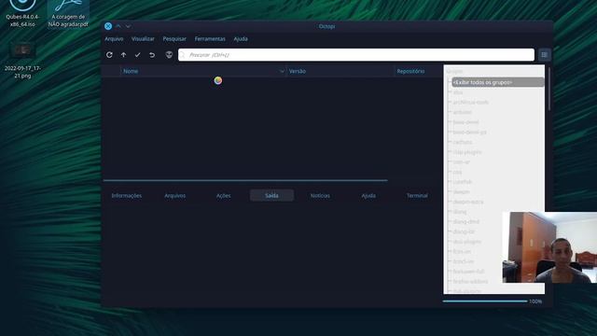Image resolution: width=597 pixels, height=336 pixels.
Task: Select the 'cutefish' group
Action: (463, 182)
